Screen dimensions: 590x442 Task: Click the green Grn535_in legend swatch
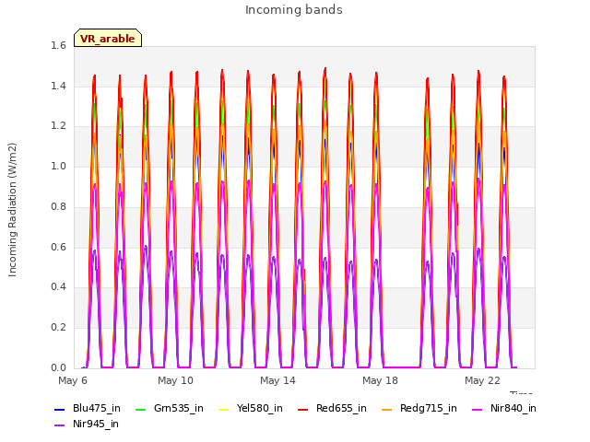tap(141, 409)
